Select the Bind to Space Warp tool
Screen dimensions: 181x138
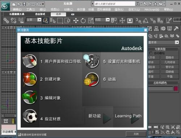click(21, 20)
